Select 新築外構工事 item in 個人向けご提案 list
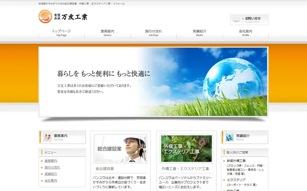The width and height of the screenshot is (307, 191). click(236, 161)
